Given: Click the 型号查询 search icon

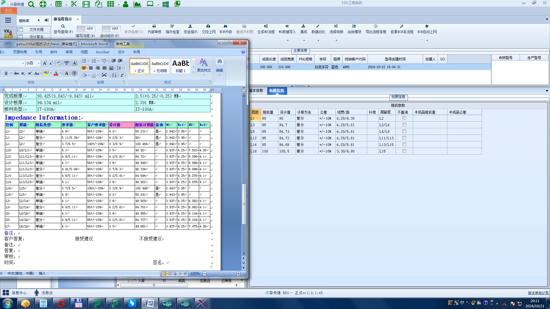Looking at the screenshot, I should 63,26.
